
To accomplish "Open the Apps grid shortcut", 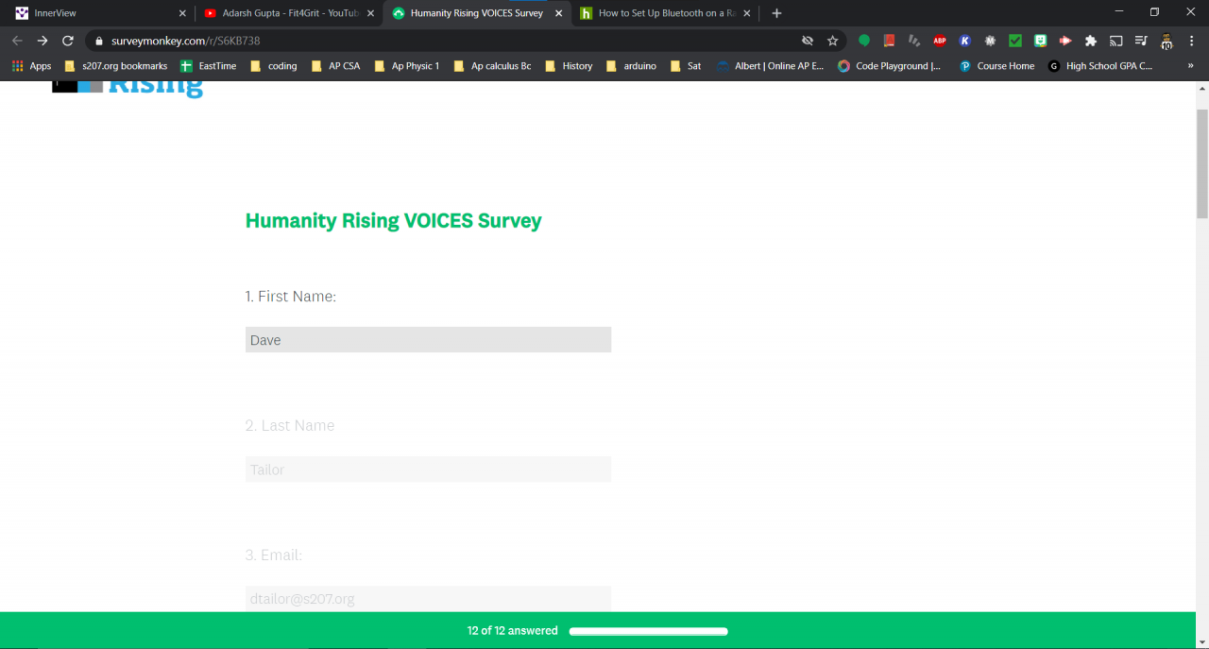I will pyautogui.click(x=31, y=66).
